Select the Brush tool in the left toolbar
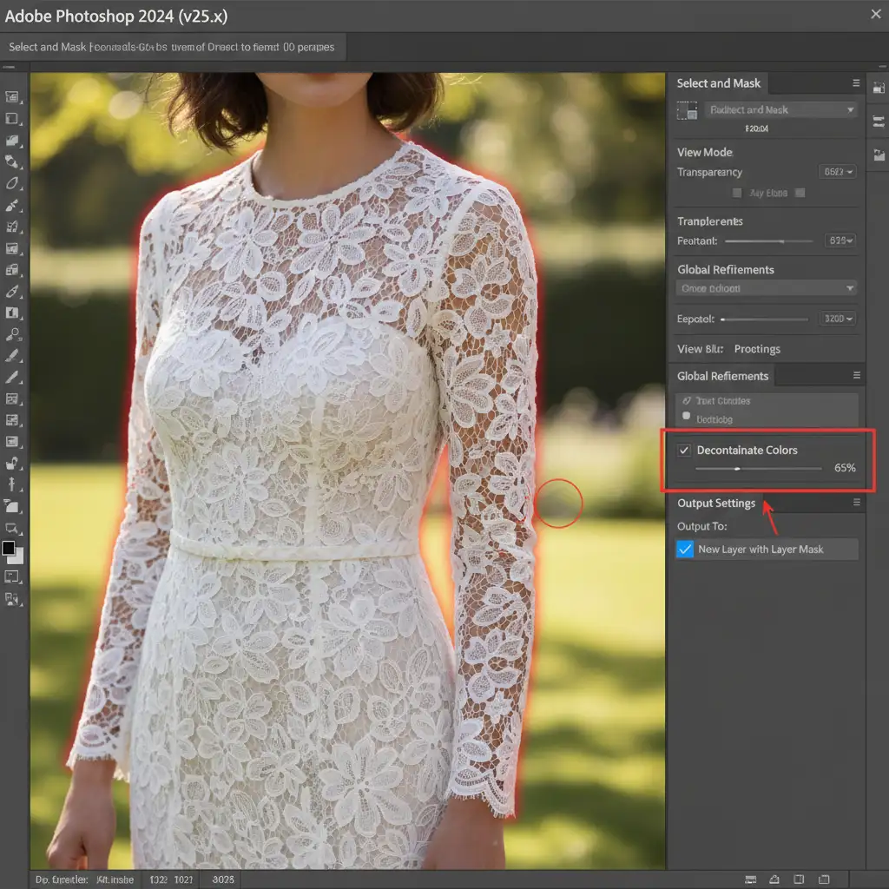The height and width of the screenshot is (889, 889). [13, 205]
